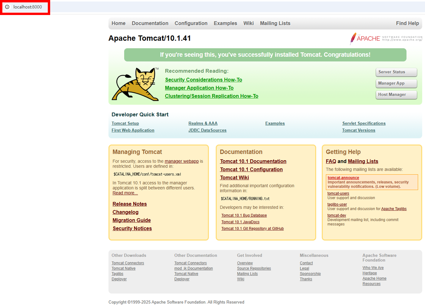Open the Tomcat Wiki link
Image resolution: width=425 pixels, height=307 pixels.
(x=234, y=177)
